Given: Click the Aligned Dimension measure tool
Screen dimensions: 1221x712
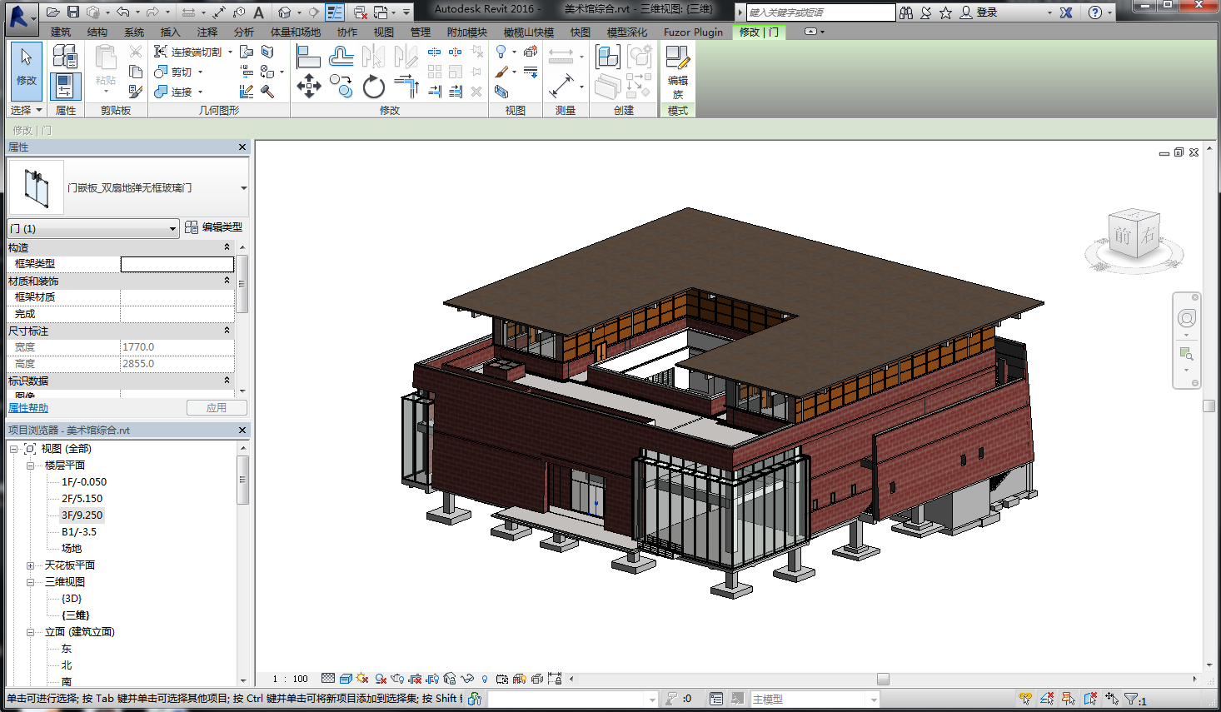Looking at the screenshot, I should [561, 86].
